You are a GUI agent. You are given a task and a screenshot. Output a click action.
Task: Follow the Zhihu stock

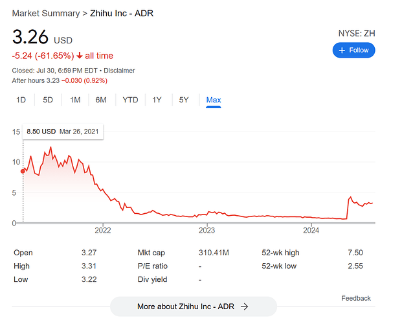(x=353, y=50)
